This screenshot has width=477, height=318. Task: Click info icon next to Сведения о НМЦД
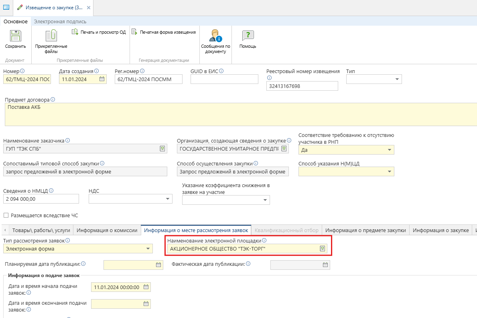(x=51, y=191)
